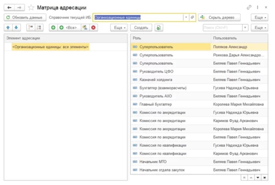This screenshot has width=275, height=185.
Task: Open the top-right Еще menu
Action: (x=259, y=17)
